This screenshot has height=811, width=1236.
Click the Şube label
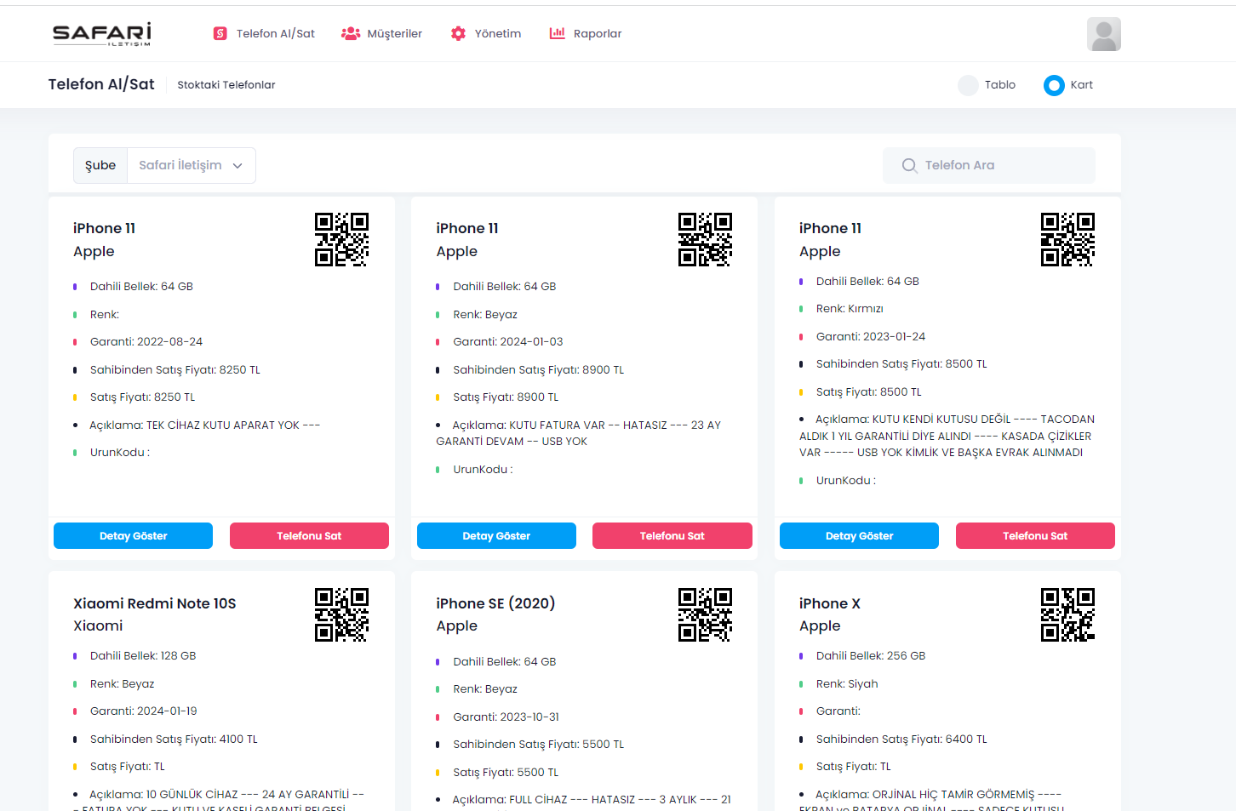pyautogui.click(x=100, y=165)
